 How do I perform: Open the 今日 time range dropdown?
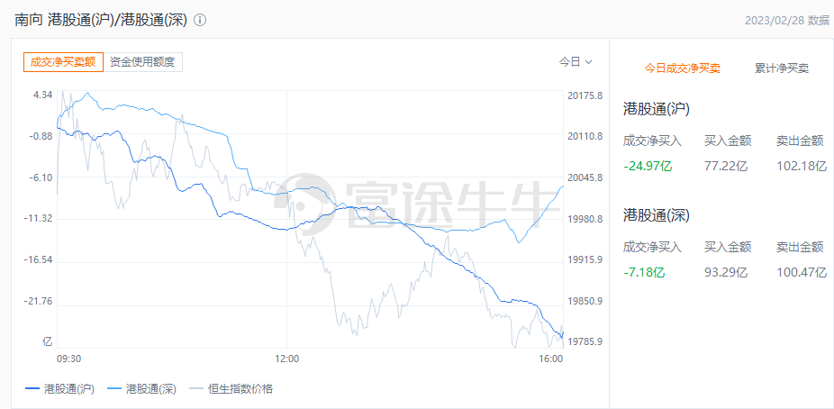click(x=576, y=62)
